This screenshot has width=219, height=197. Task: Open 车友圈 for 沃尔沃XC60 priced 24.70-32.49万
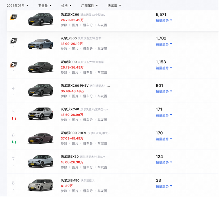(102, 25)
